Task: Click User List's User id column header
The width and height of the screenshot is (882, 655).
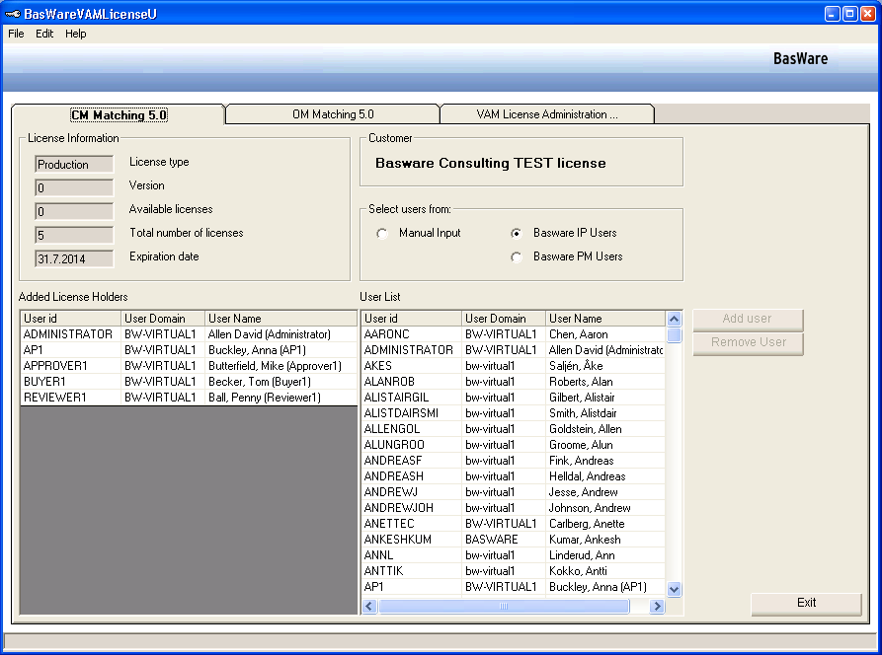Action: (x=412, y=319)
